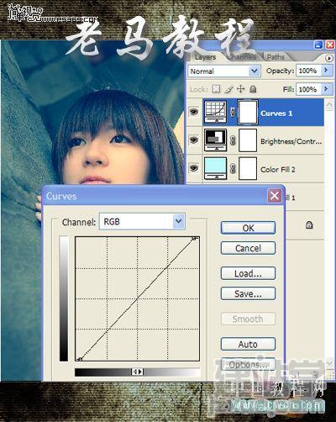Open the blend mode Normal dropdown
The image size is (336, 422).
[x=224, y=71]
